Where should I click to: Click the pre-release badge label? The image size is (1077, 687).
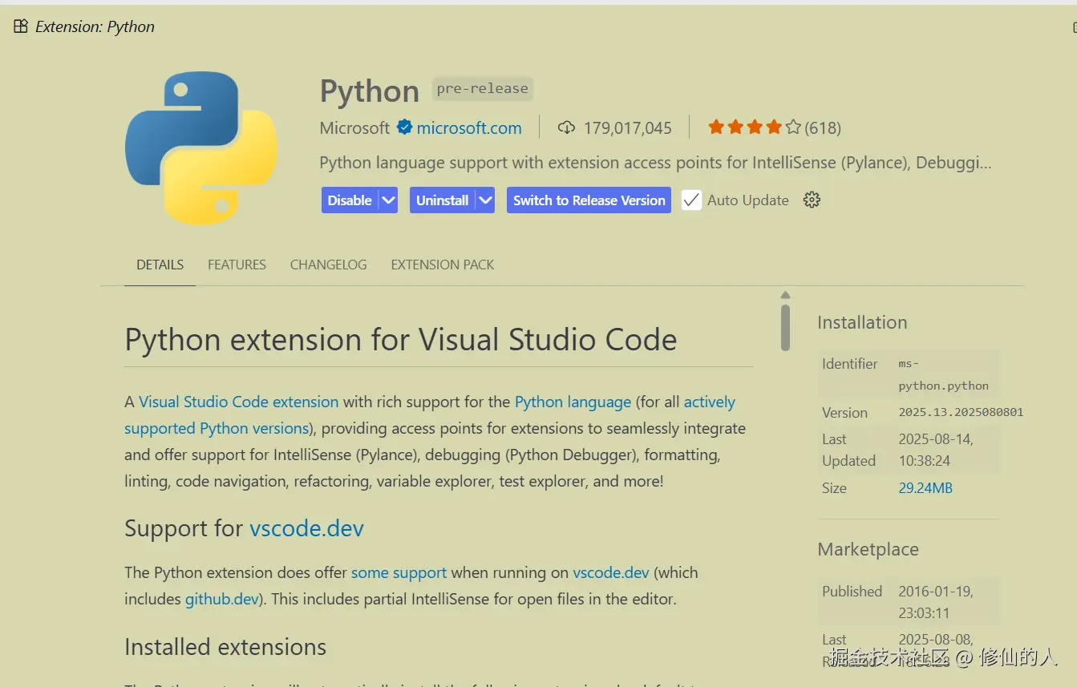click(x=482, y=89)
